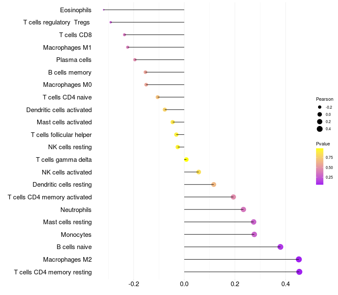The image size is (338, 295).
Task: Select the Neutrophils lollipop dot
Action: tap(243, 209)
